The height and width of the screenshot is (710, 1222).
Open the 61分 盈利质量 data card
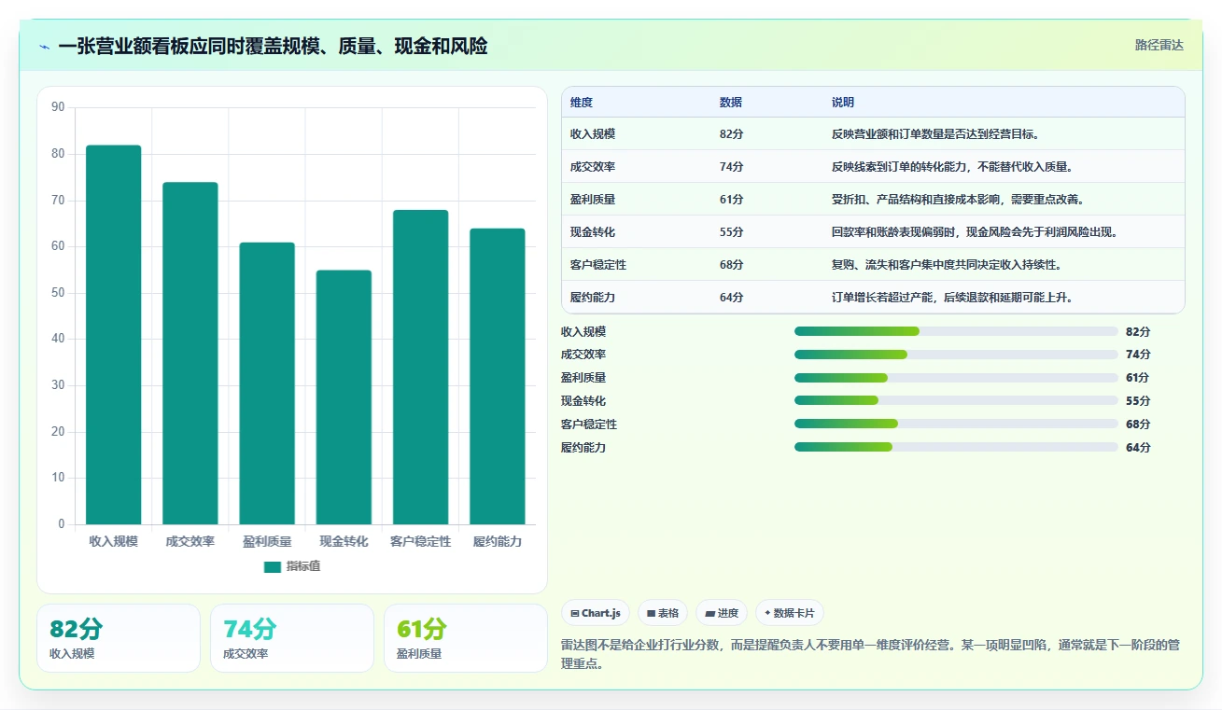pos(466,638)
